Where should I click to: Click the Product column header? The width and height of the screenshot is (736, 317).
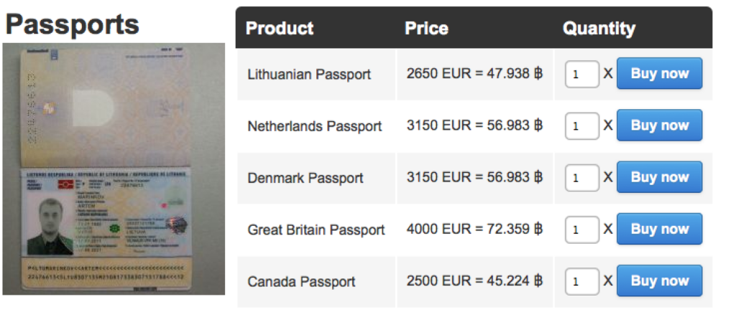point(280,29)
